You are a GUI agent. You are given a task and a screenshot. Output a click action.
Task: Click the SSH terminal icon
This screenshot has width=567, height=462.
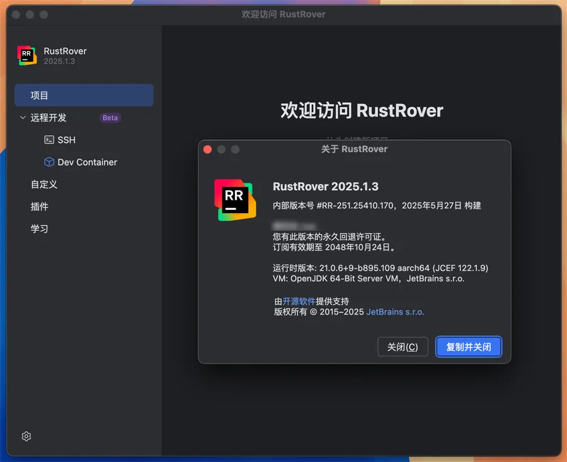tap(49, 140)
